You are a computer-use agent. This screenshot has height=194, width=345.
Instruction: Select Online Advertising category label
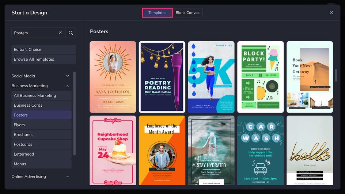click(29, 176)
